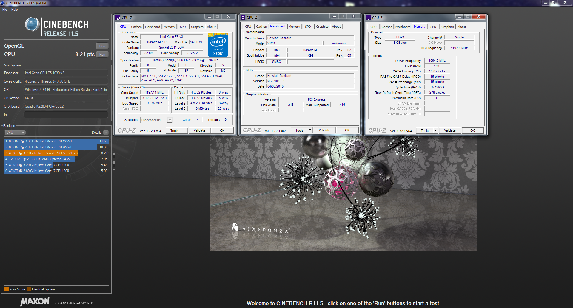Select the Mainboard tab in left CPU-Z window

153,27
